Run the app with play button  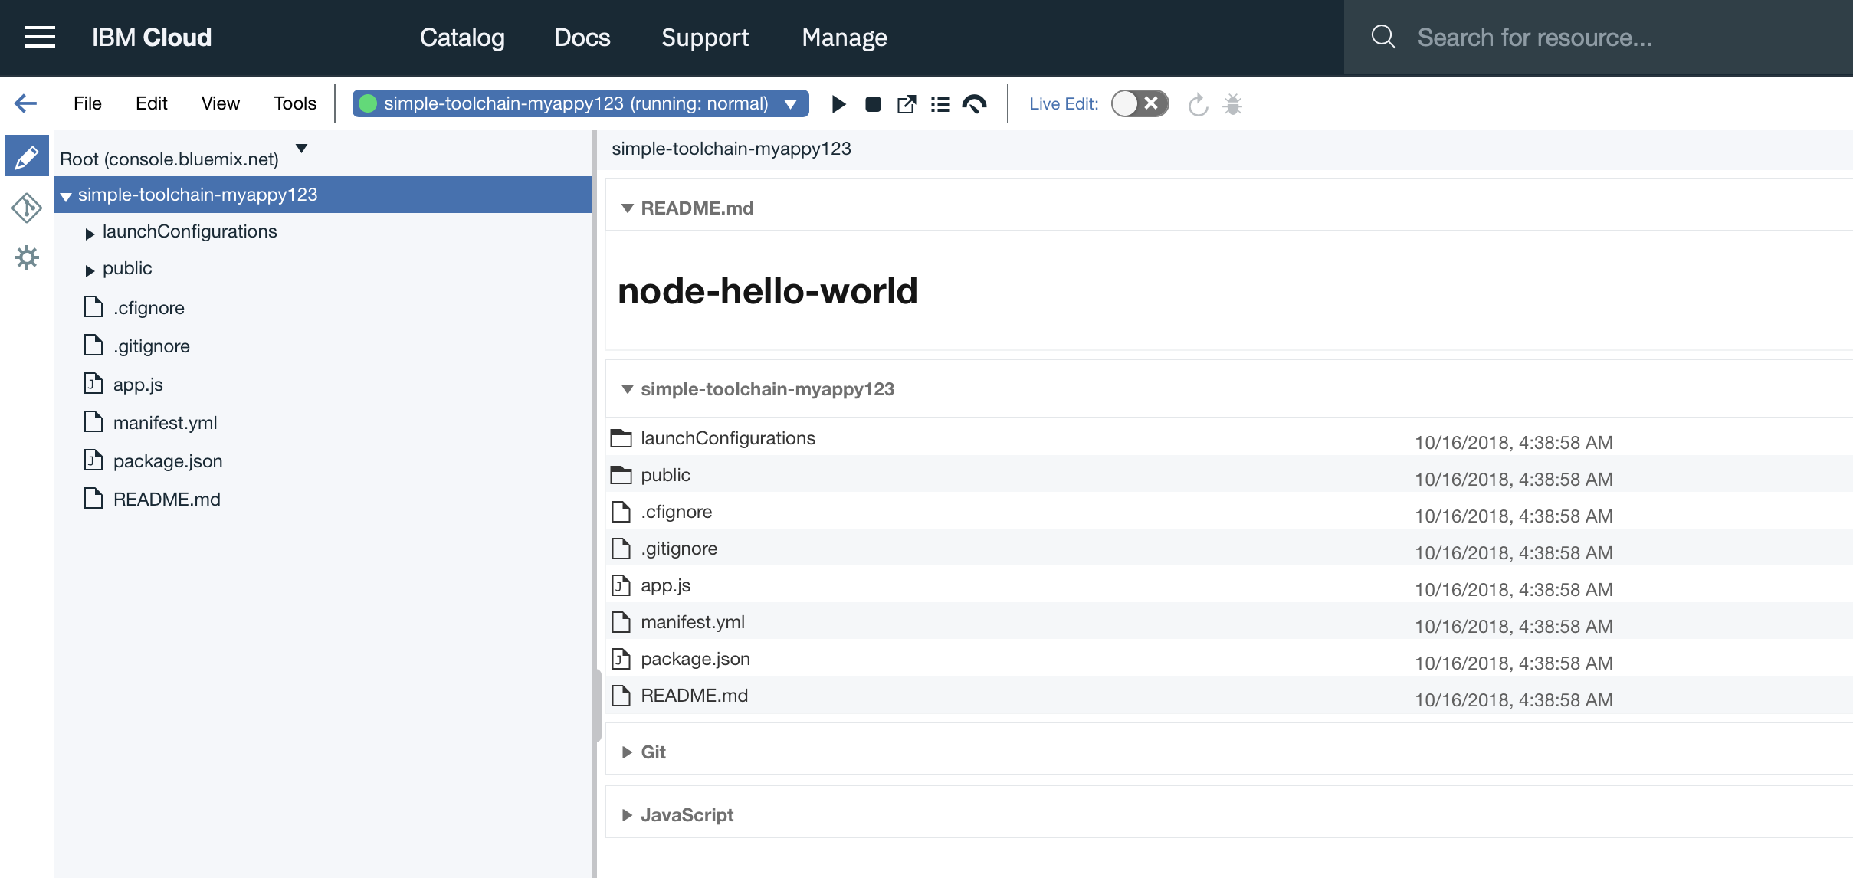(x=839, y=104)
